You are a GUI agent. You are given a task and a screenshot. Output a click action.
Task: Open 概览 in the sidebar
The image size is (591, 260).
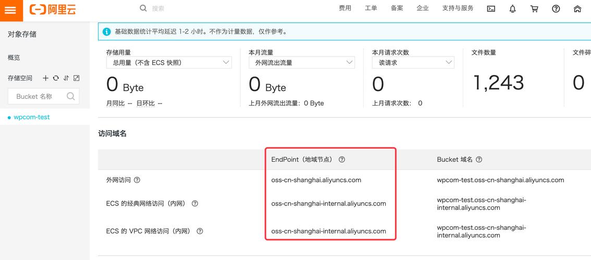tap(14, 58)
